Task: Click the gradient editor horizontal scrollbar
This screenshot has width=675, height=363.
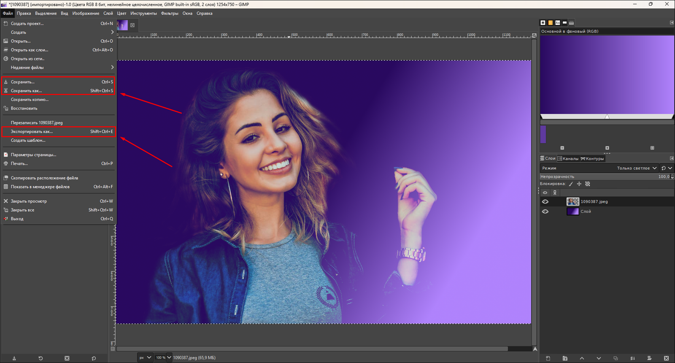Action: tap(607, 122)
